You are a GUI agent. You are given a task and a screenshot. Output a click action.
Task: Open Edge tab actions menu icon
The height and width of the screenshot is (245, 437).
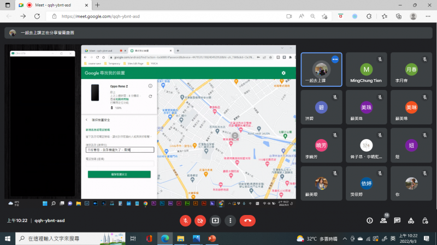[x=8, y=5]
